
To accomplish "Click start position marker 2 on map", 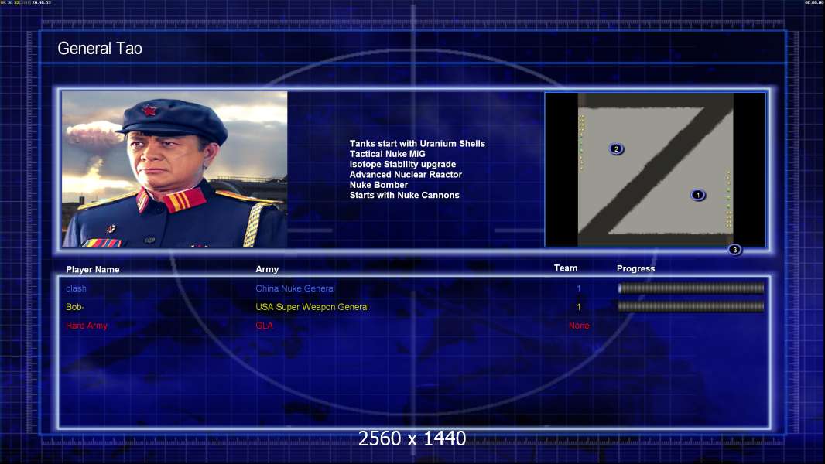I will (x=617, y=148).
